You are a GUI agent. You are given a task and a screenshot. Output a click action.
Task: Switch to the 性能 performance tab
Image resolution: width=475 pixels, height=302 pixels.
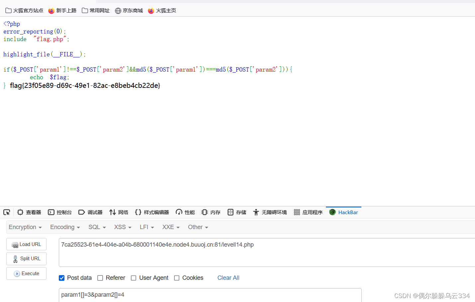pos(185,212)
